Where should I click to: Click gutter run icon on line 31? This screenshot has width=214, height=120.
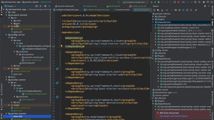57,69
